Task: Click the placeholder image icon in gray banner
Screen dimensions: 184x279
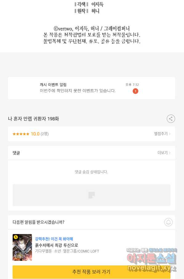Action: click(x=92, y=195)
